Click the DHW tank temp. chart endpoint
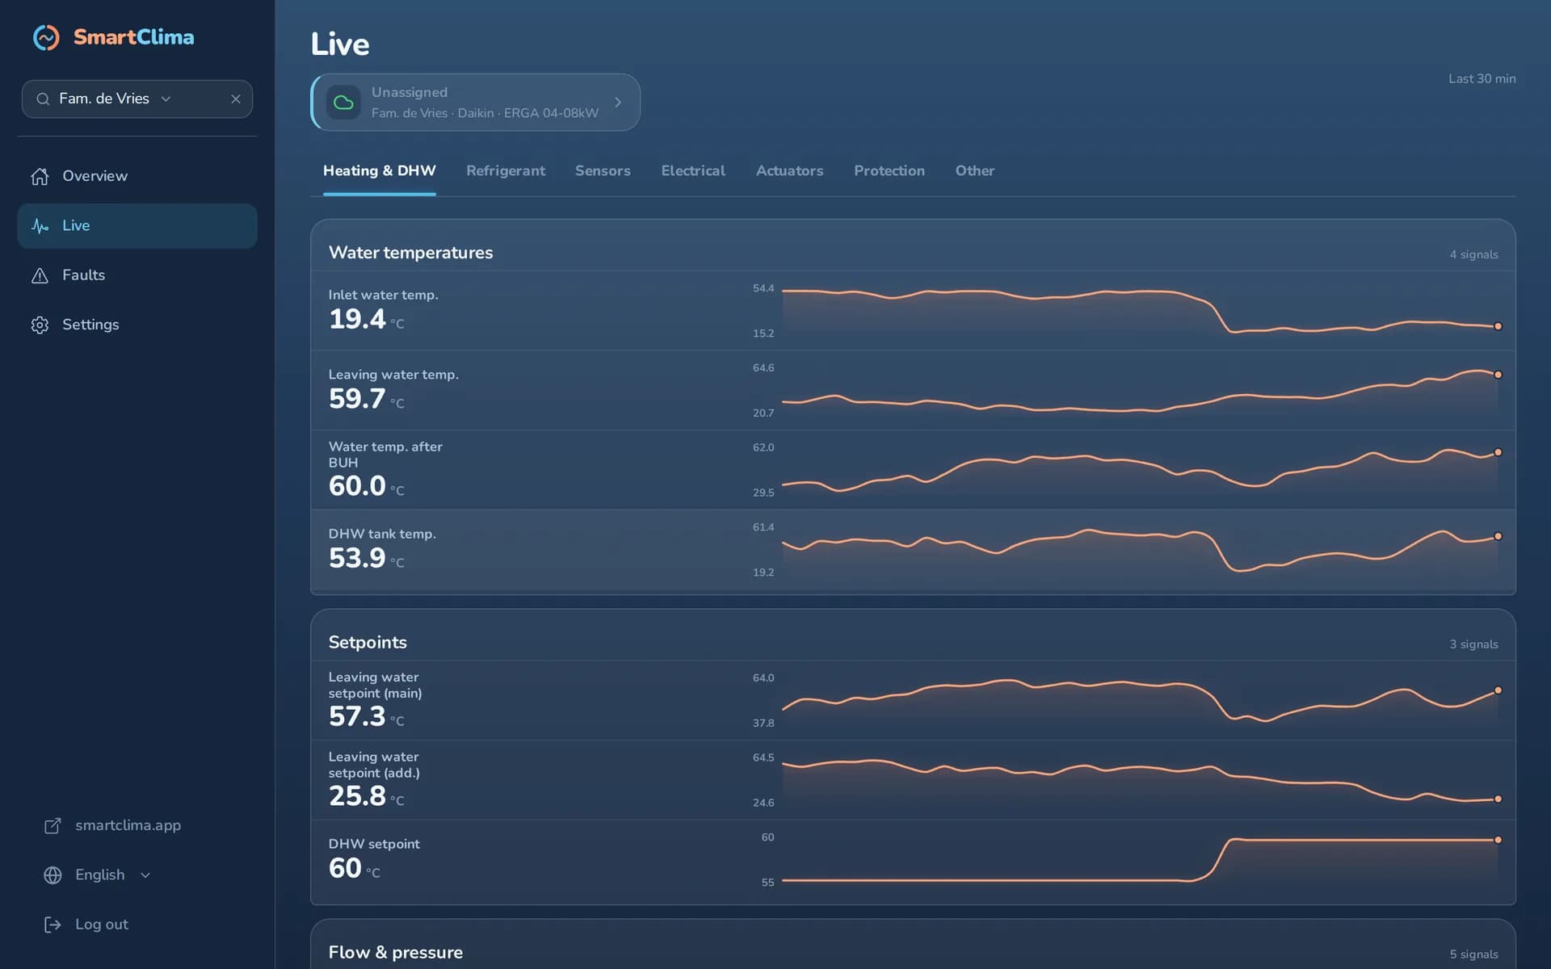The height and width of the screenshot is (969, 1551). coord(1498,536)
